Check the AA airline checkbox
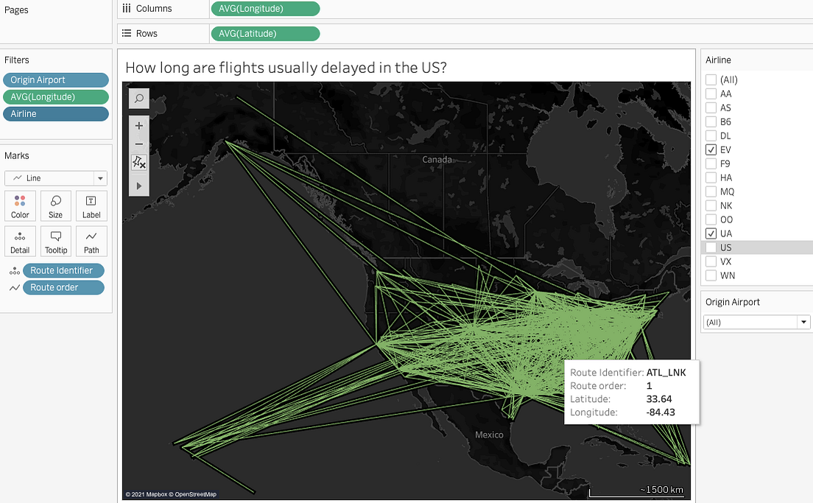Image resolution: width=813 pixels, height=503 pixels. 711,94
